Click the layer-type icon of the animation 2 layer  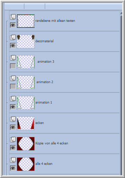13,78
